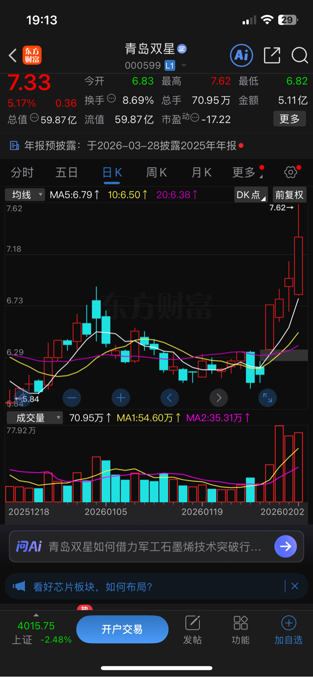
Task: Close the 芯片板块 promo banner
Action: tap(295, 586)
